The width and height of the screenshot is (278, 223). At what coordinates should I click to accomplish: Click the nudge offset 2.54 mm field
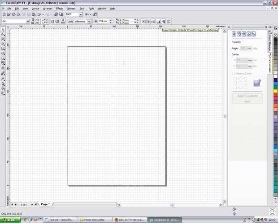103,21
